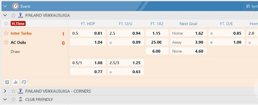The image size is (258, 105).
Task: Collapse the Event header chevron
Action: tap(5, 6)
